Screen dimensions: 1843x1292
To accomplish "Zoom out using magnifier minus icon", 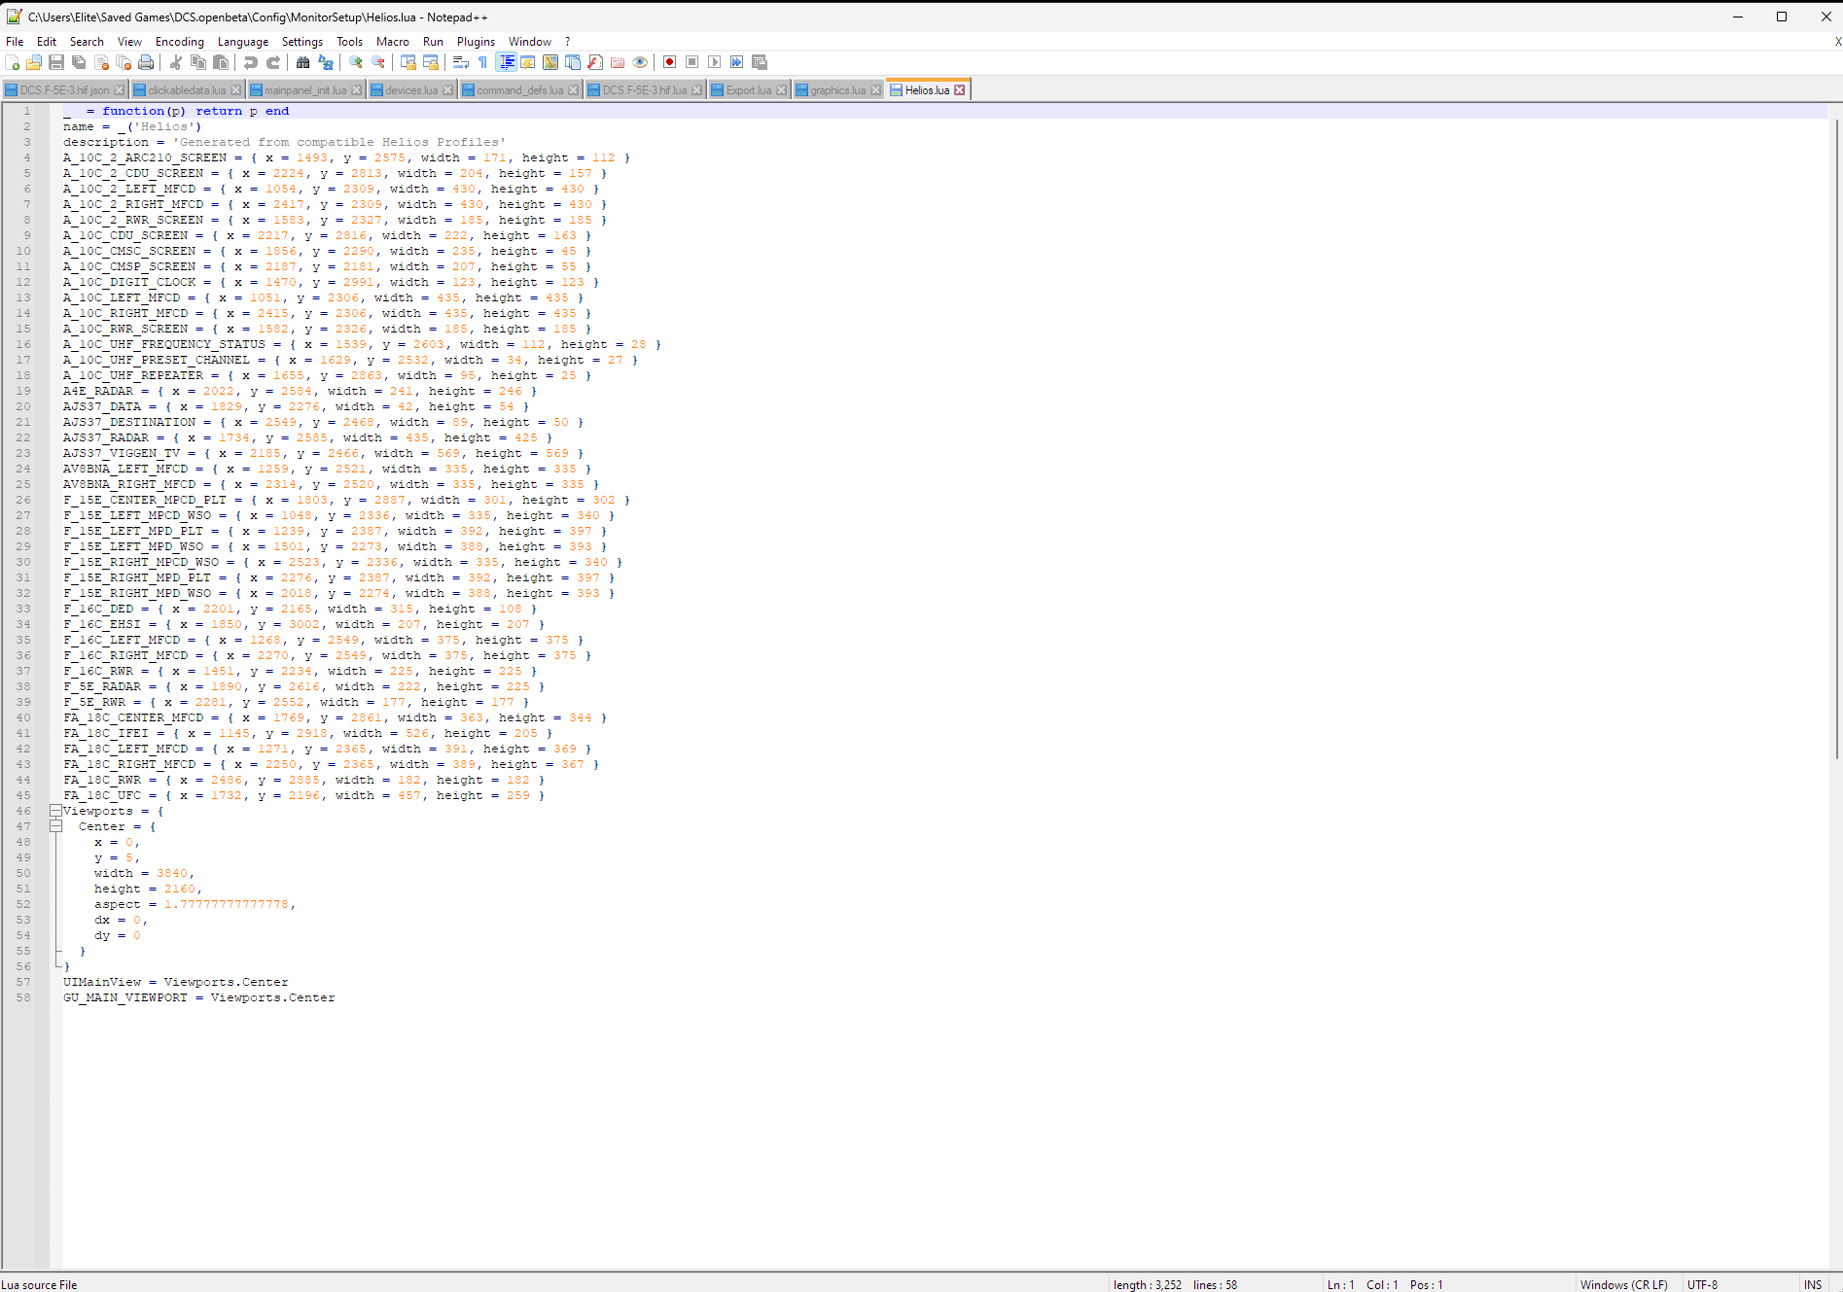I will pyautogui.click(x=378, y=62).
